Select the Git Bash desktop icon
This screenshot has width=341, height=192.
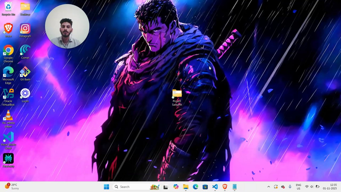click(25, 74)
